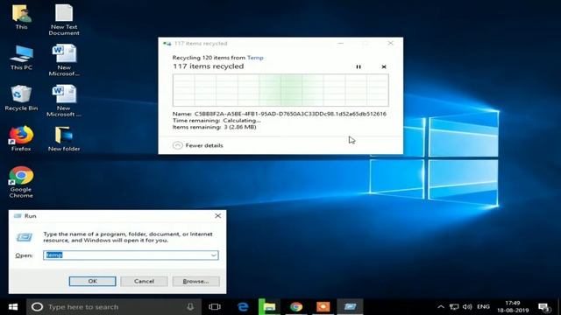
Task: Open the This user folder desktop icon
Action: point(21,17)
